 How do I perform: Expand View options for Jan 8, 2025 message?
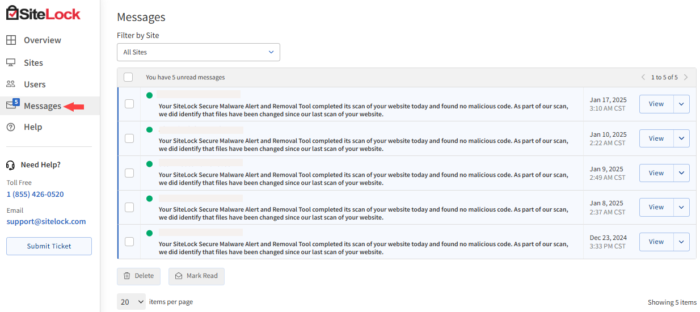coord(681,207)
